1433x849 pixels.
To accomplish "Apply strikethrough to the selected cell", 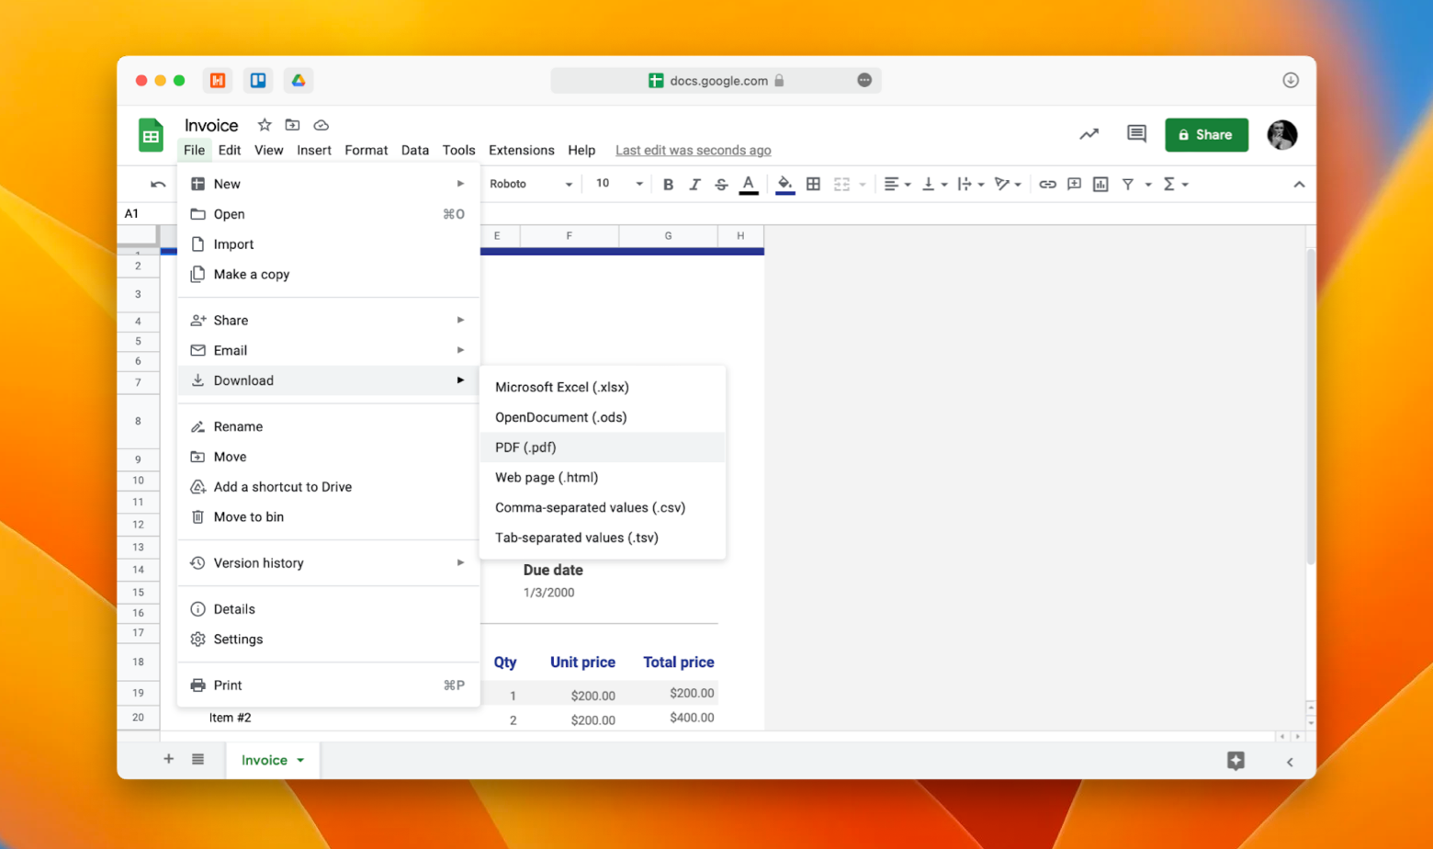I will click(721, 184).
